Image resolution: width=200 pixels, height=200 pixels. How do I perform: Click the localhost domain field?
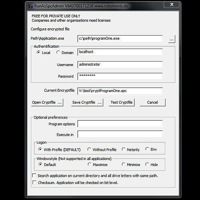tap(120, 52)
